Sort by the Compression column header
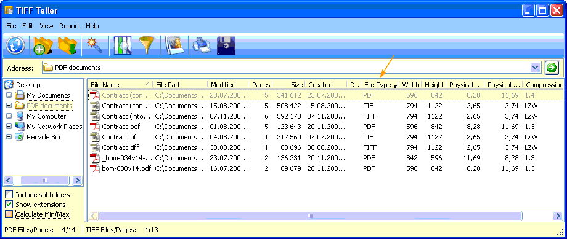567x239 pixels. click(544, 85)
